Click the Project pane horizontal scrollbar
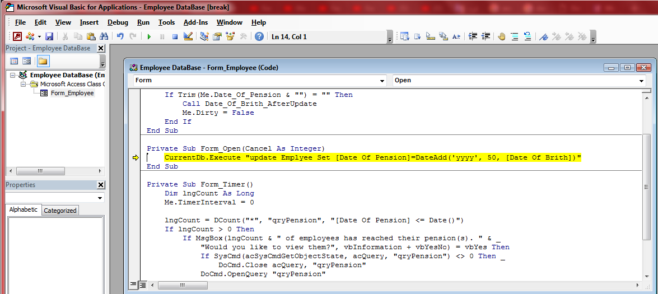658x294 pixels. coord(55,171)
